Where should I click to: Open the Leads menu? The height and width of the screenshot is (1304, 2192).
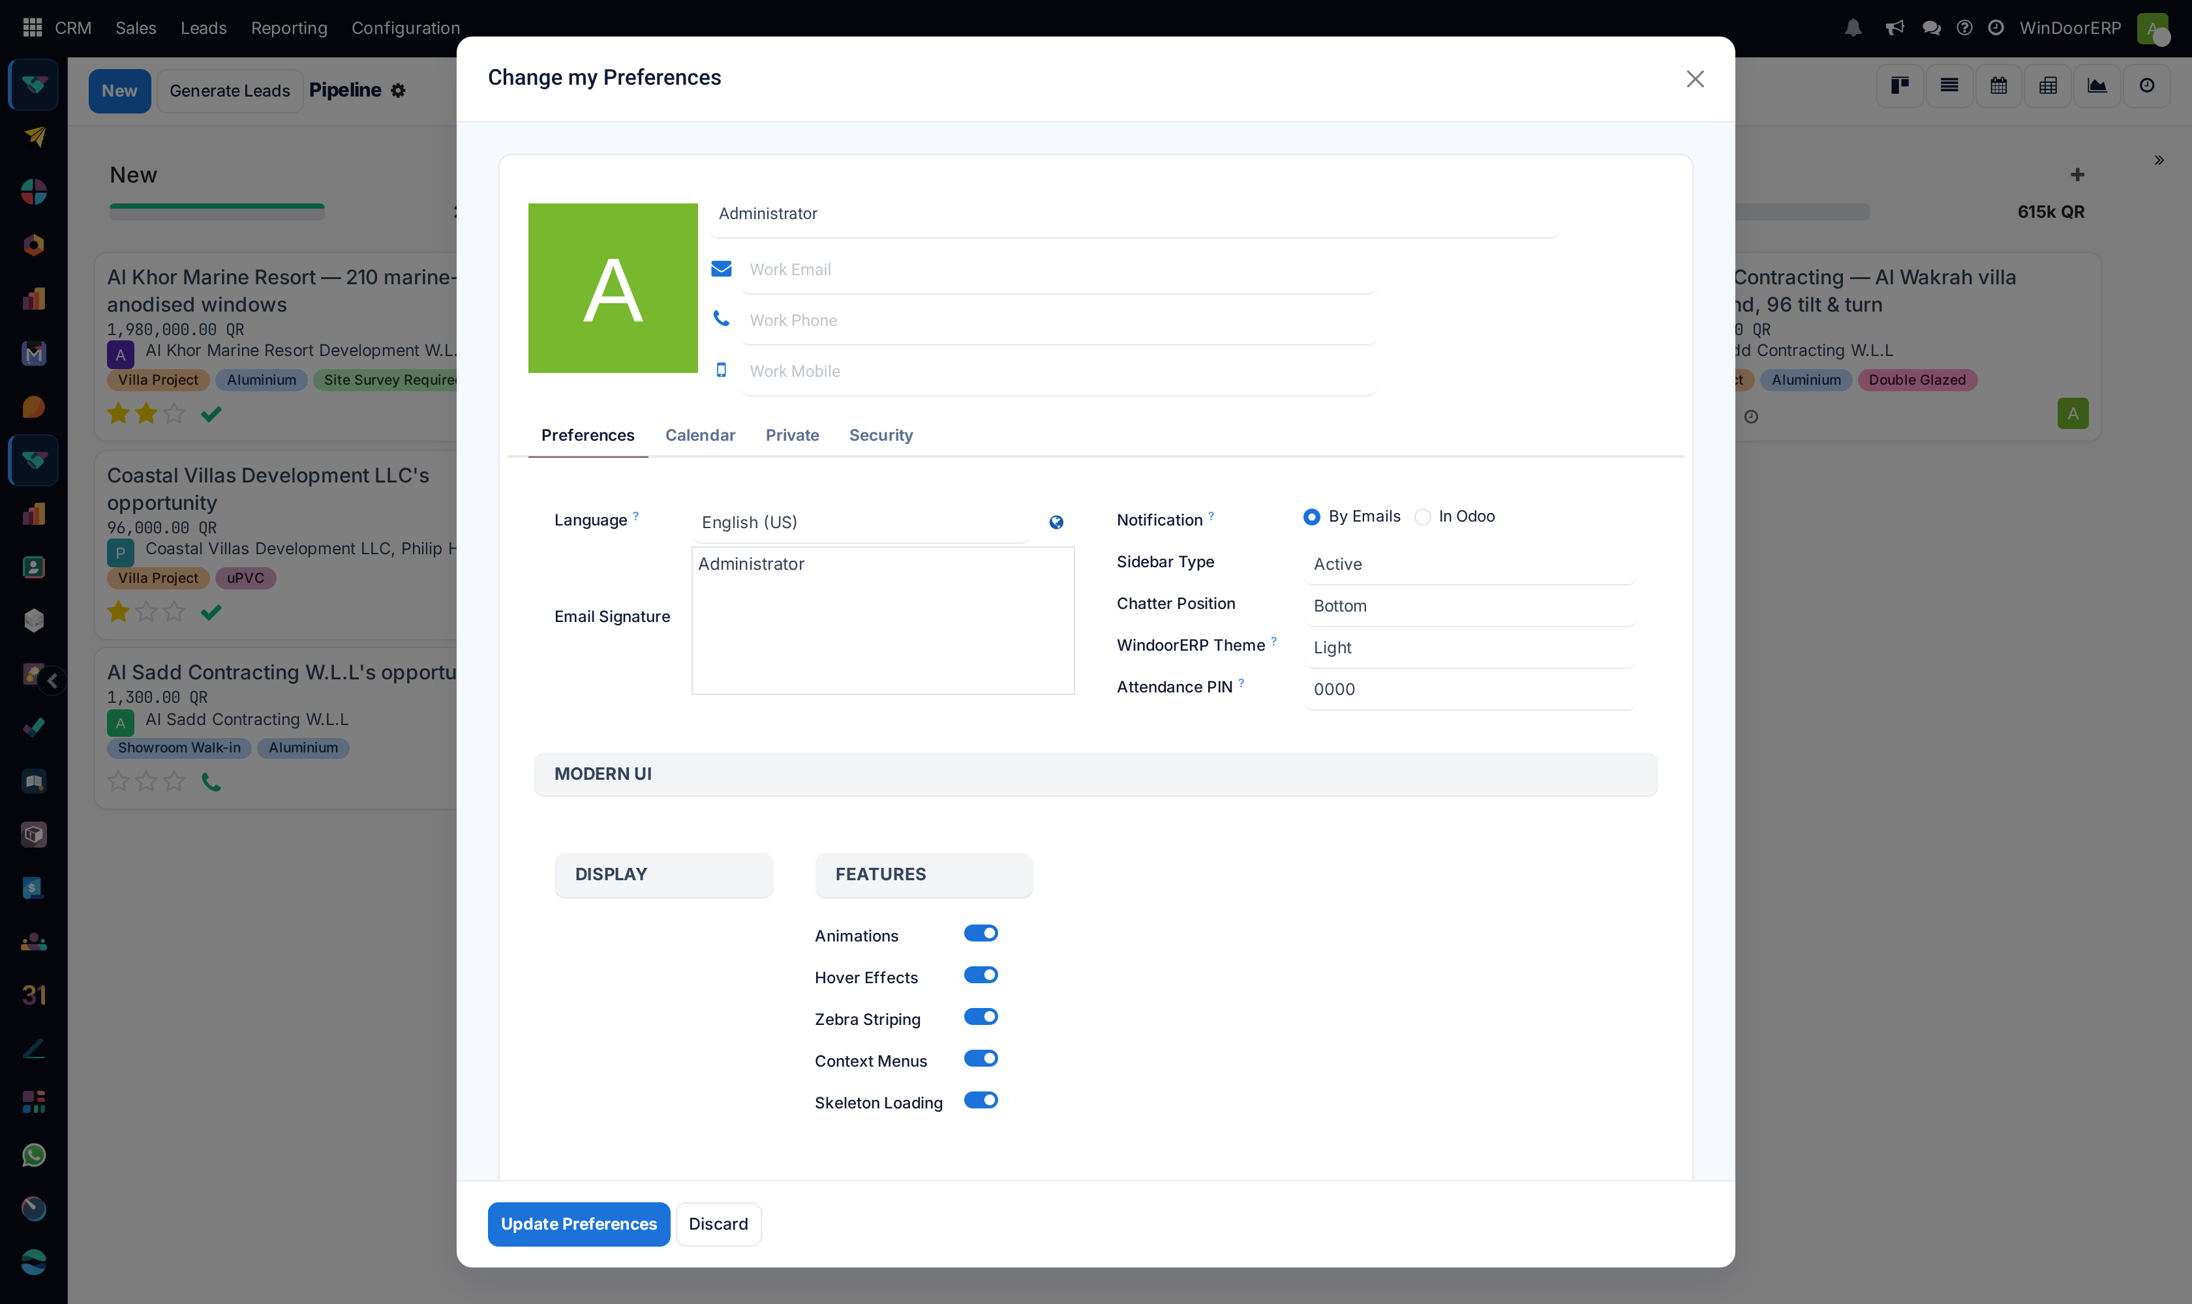pyautogui.click(x=203, y=28)
